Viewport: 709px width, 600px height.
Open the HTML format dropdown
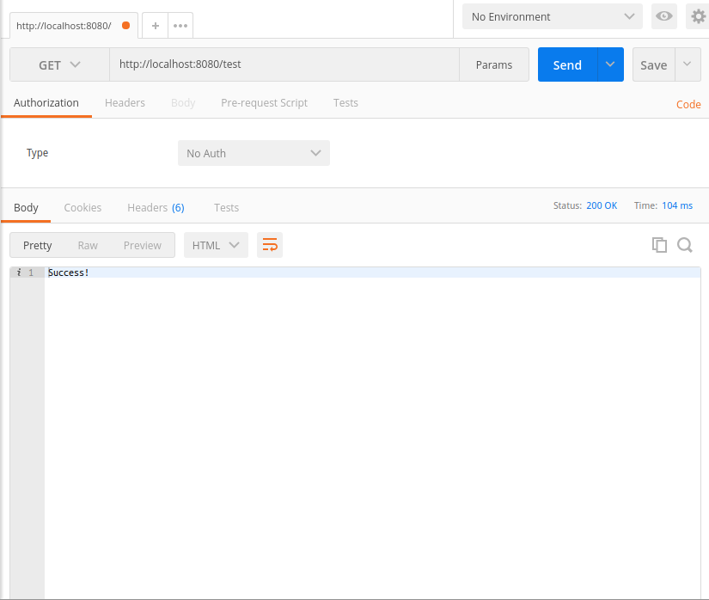tap(216, 245)
